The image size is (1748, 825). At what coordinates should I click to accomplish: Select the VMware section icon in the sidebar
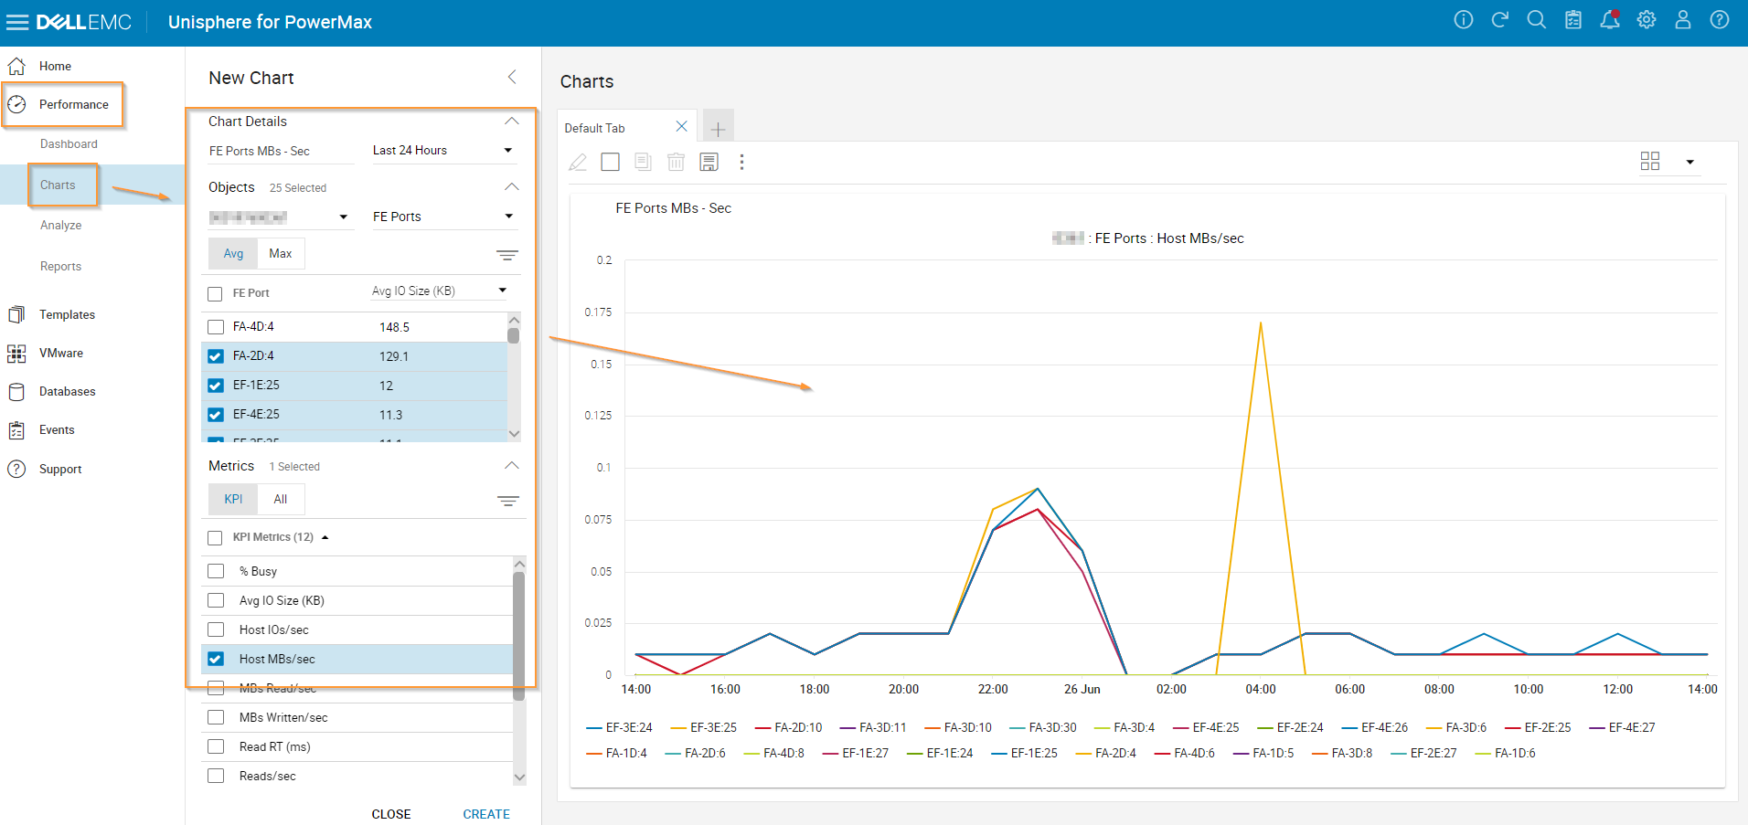point(17,353)
